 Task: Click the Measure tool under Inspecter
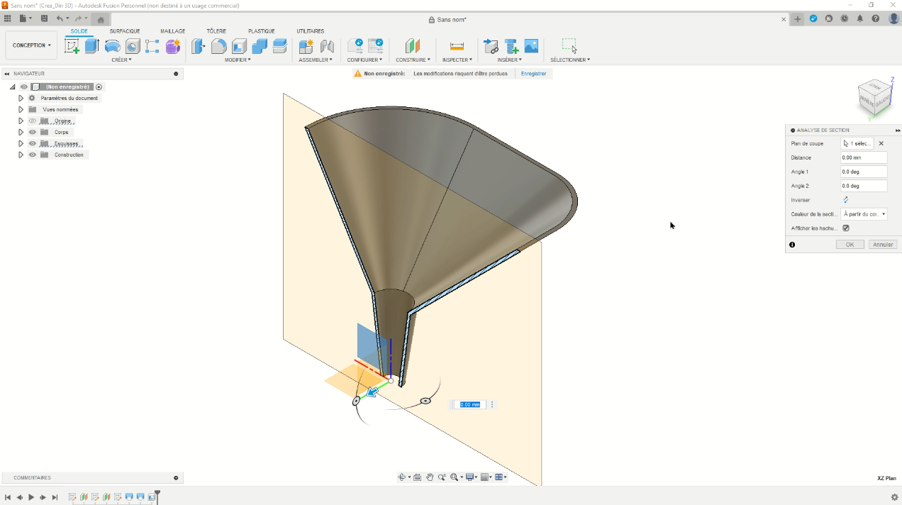(457, 46)
